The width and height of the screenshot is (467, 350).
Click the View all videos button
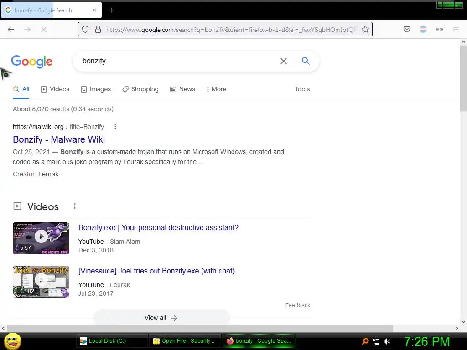161,318
